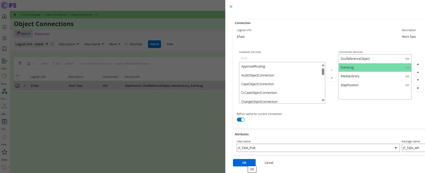Viewport: 425px width, 173px height.
Task: Close the connection side panel
Action: (231, 7)
